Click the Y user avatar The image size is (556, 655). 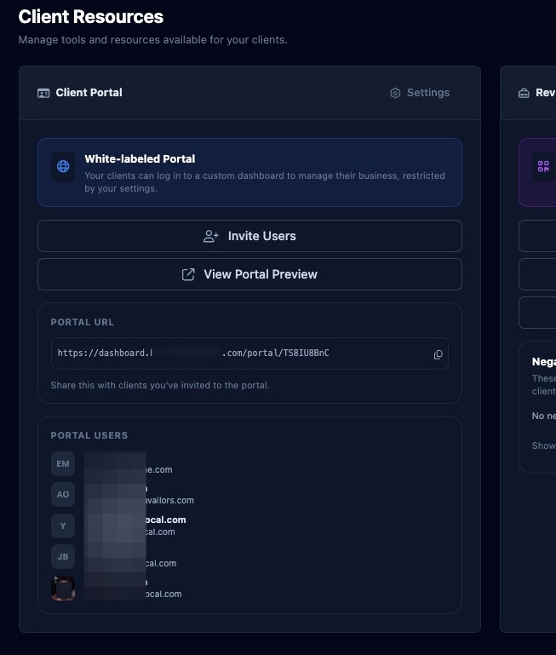click(63, 526)
